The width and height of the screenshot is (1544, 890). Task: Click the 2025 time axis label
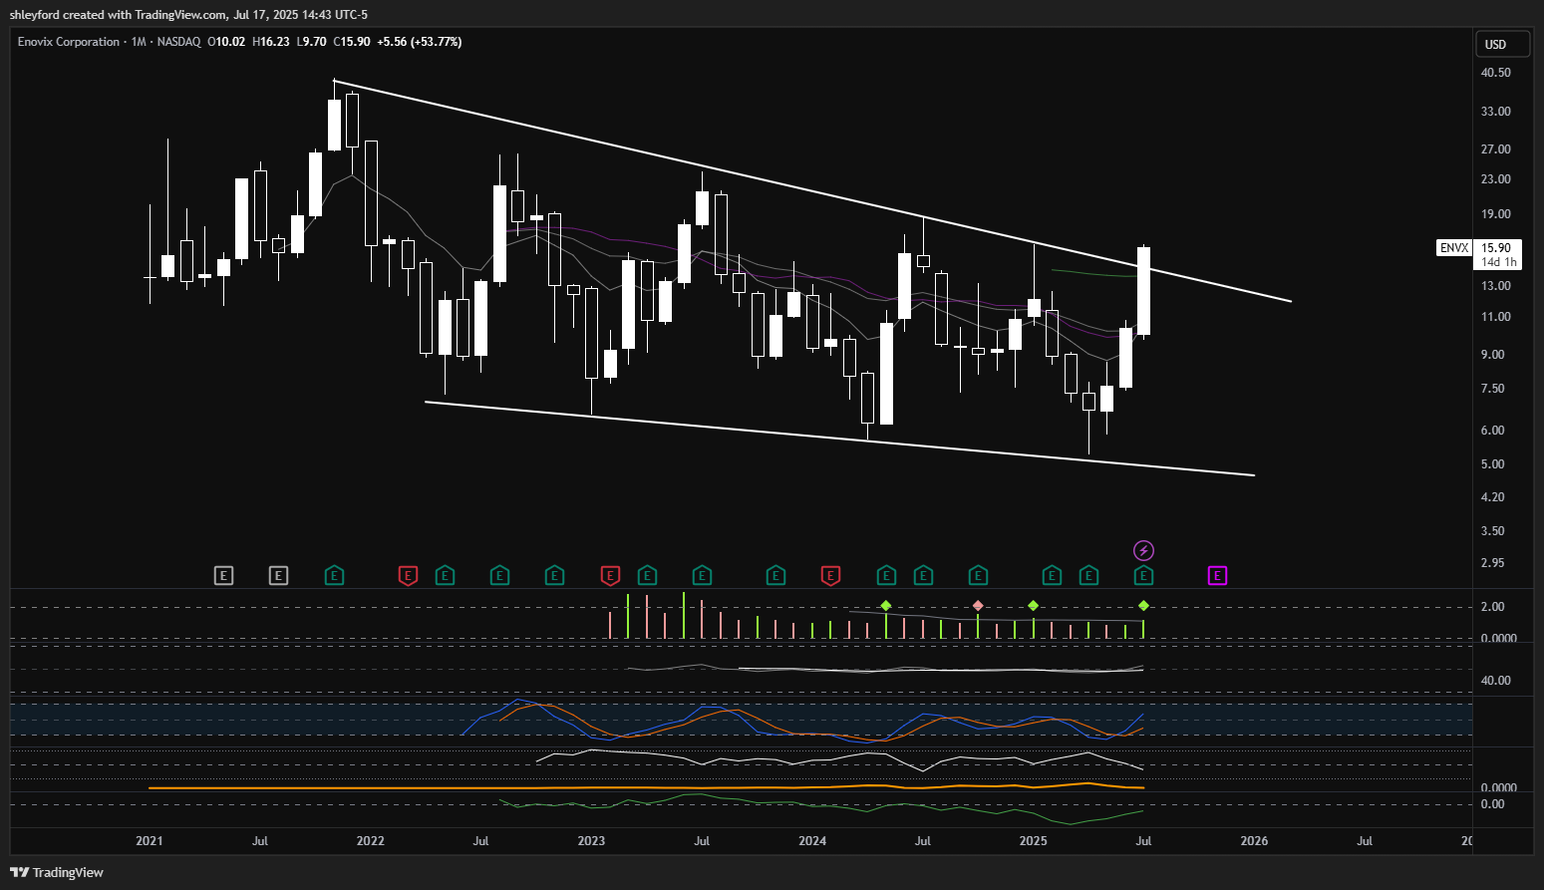pyautogui.click(x=1034, y=841)
